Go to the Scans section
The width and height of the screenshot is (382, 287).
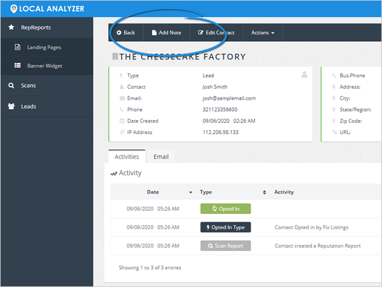pos(29,85)
